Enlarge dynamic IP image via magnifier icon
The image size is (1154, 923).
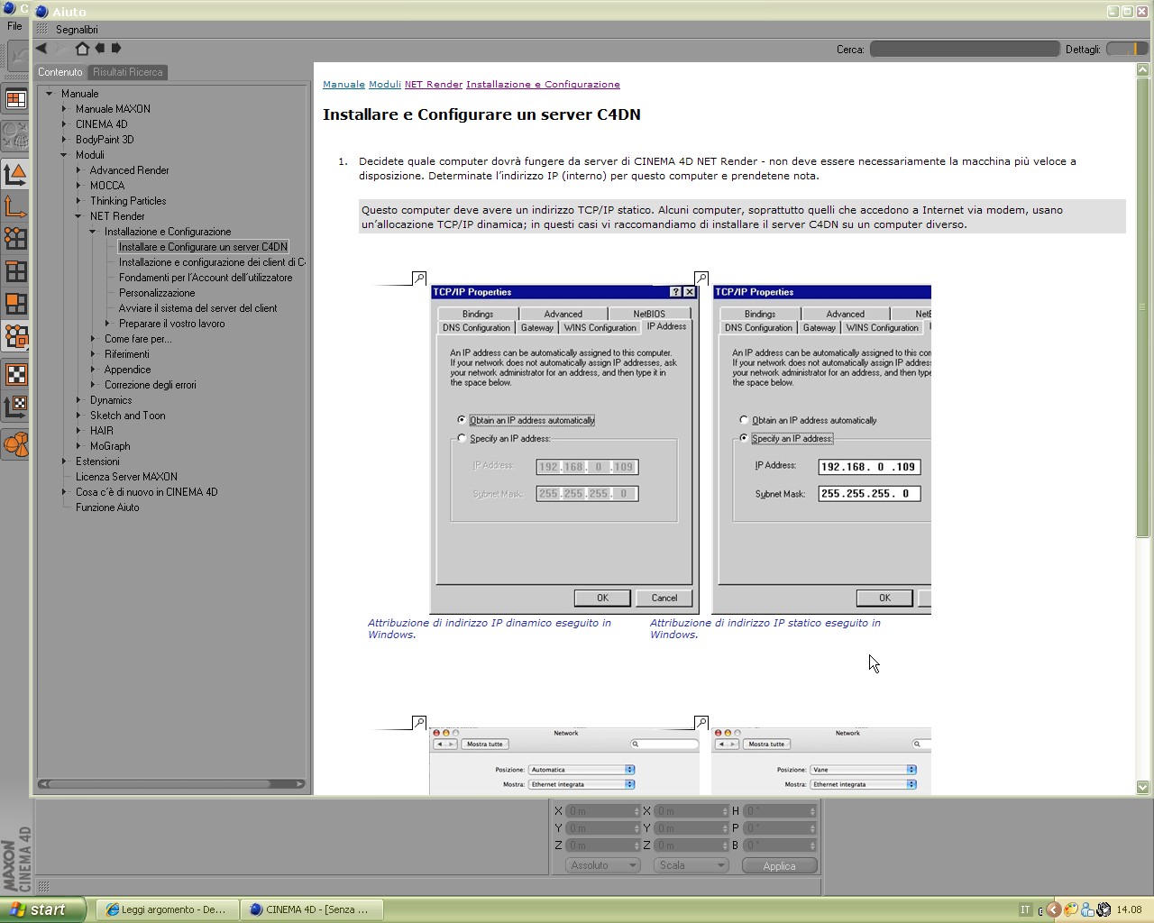(418, 279)
